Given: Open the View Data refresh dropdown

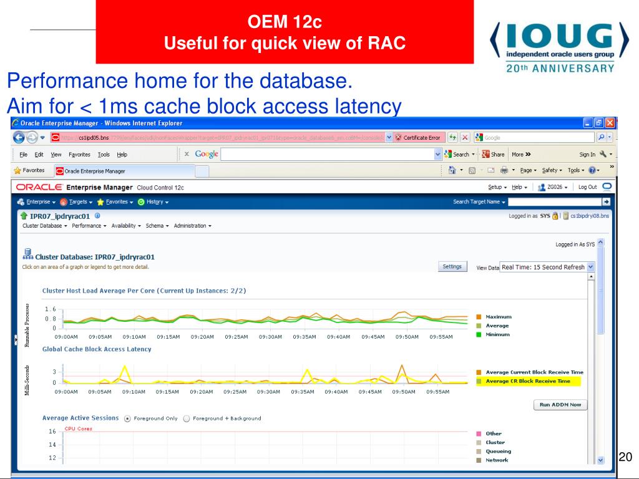Looking at the screenshot, I should (x=590, y=267).
